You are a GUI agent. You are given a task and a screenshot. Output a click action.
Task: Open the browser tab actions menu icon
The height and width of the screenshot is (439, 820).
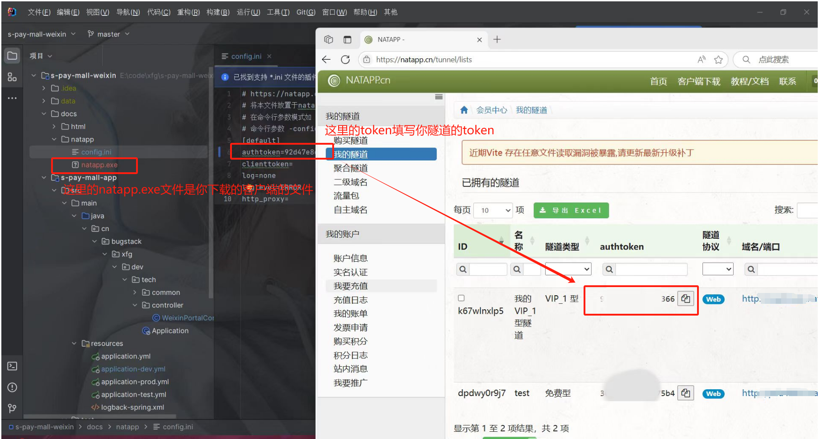pyautogui.click(x=347, y=39)
